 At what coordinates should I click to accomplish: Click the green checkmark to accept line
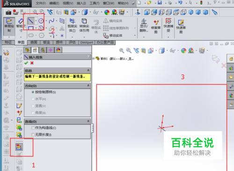click(x=26, y=63)
